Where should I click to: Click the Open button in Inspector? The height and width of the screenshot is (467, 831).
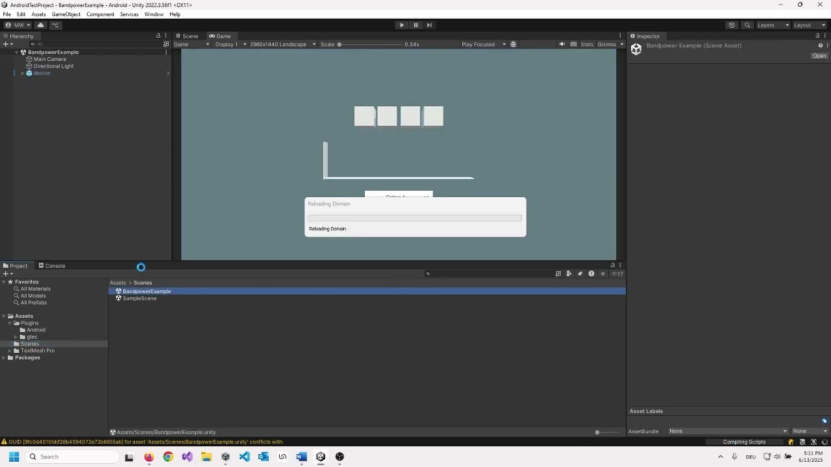point(819,56)
